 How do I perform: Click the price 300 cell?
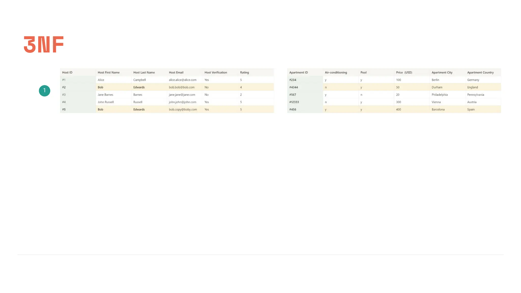coord(398,102)
